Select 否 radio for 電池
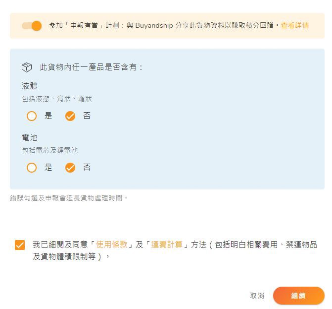The image size is (332, 309). 70,168
